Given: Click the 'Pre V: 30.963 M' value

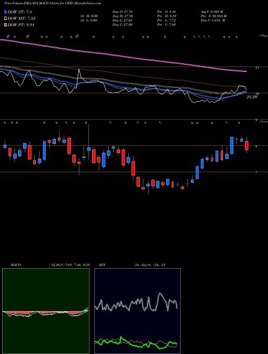Looking at the screenshot, I should coord(214,16).
